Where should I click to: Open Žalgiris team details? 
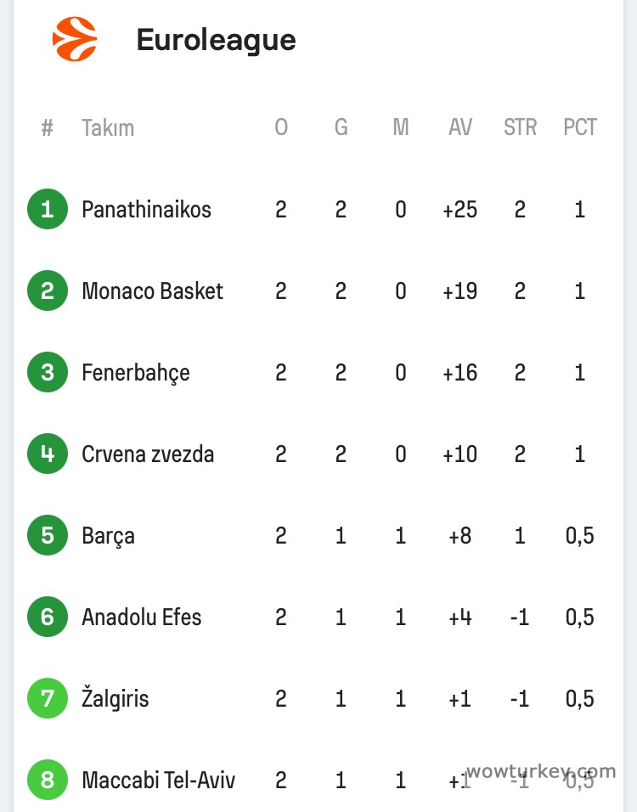point(115,698)
